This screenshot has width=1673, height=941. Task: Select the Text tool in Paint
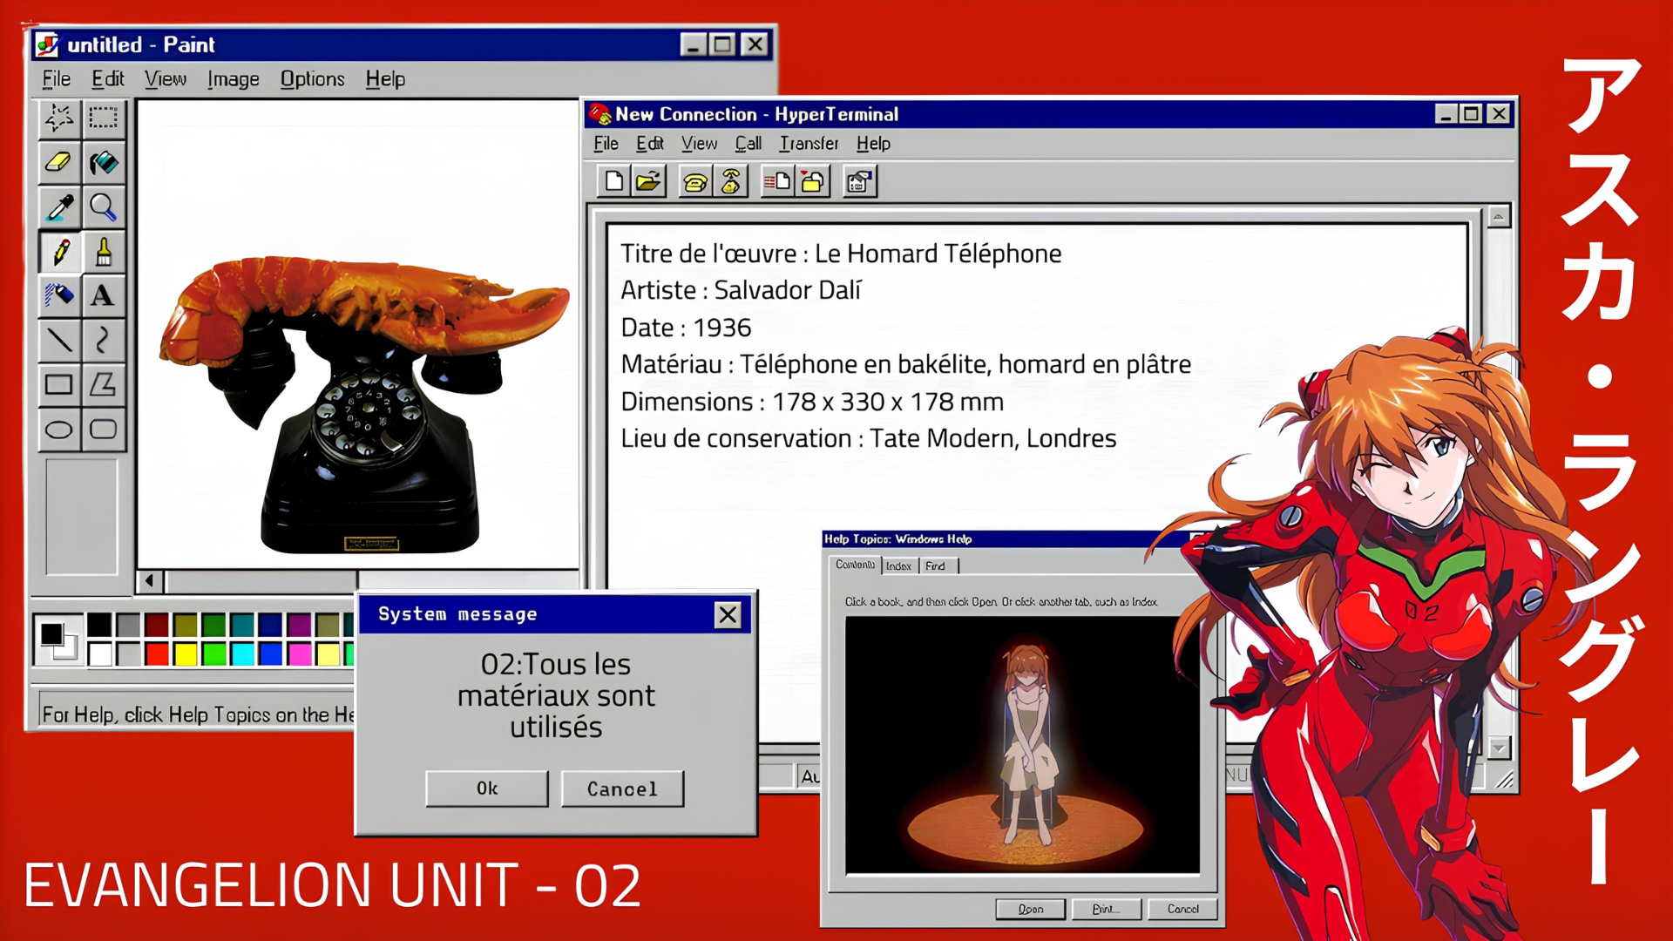click(x=104, y=295)
